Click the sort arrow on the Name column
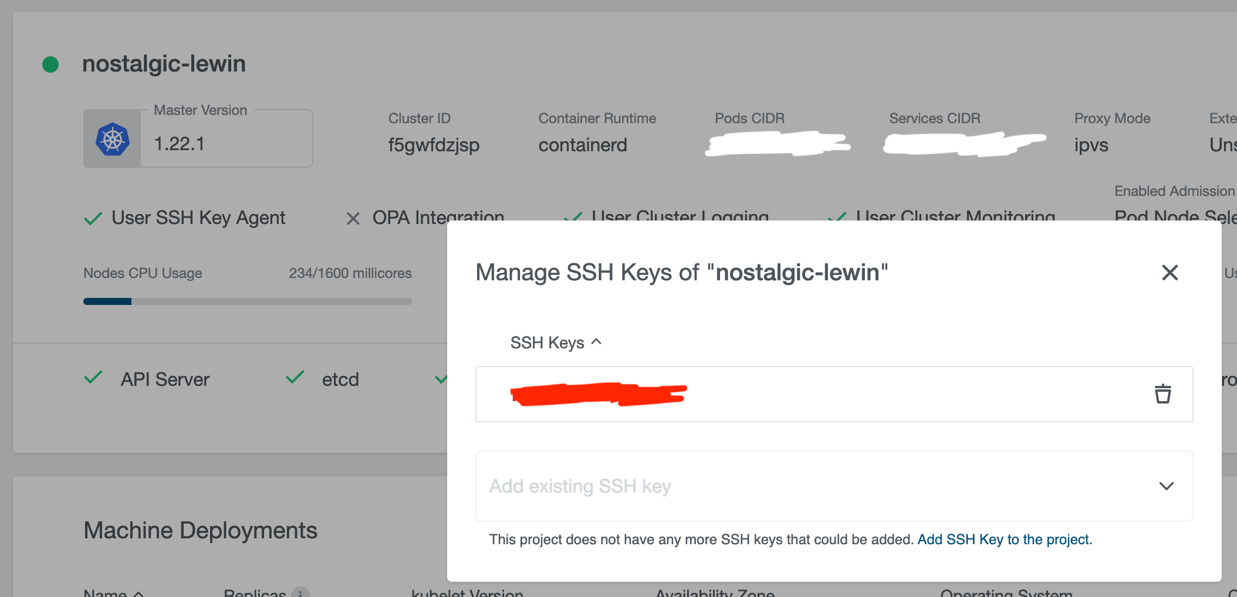 point(139,593)
